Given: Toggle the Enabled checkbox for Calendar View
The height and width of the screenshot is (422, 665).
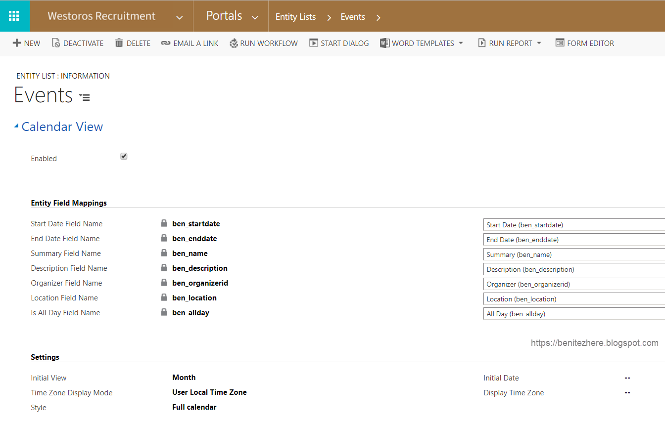Looking at the screenshot, I should tap(123, 156).
